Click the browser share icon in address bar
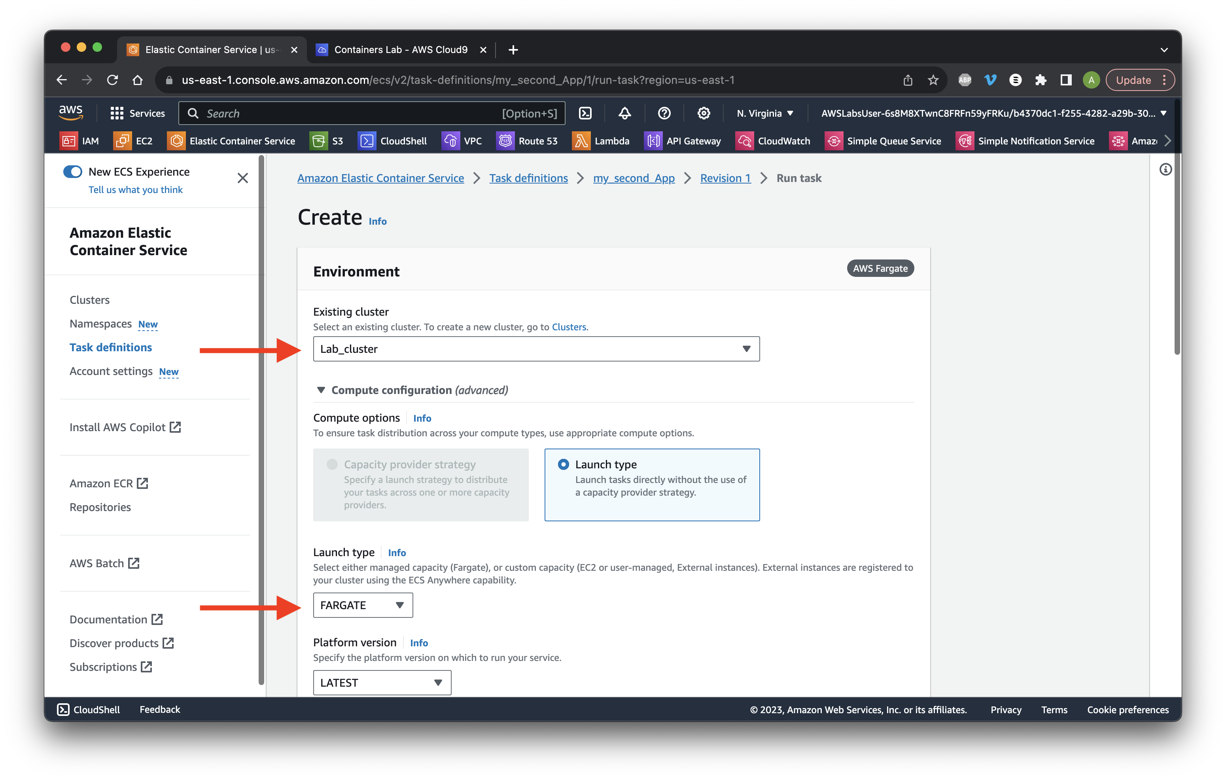The image size is (1226, 780). (908, 80)
